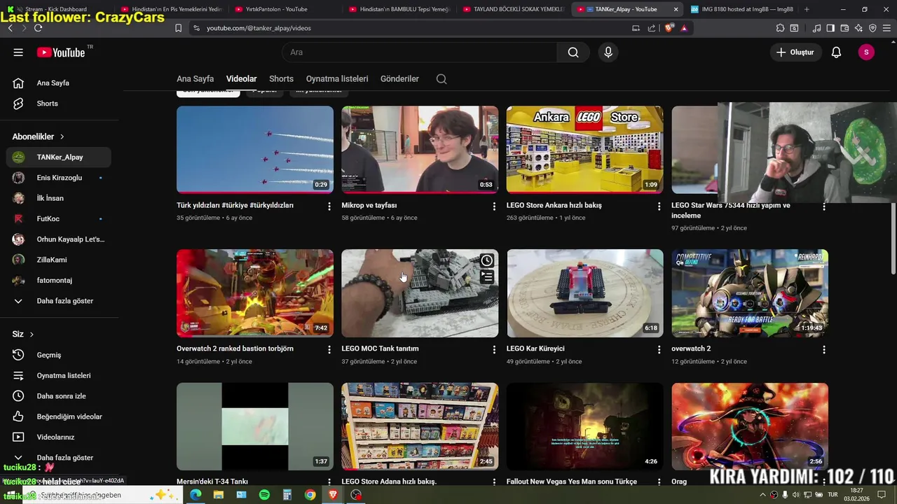Open options for Overwatch 2 ranked bastion video
Viewport: 897px width, 504px height.
coord(329,349)
